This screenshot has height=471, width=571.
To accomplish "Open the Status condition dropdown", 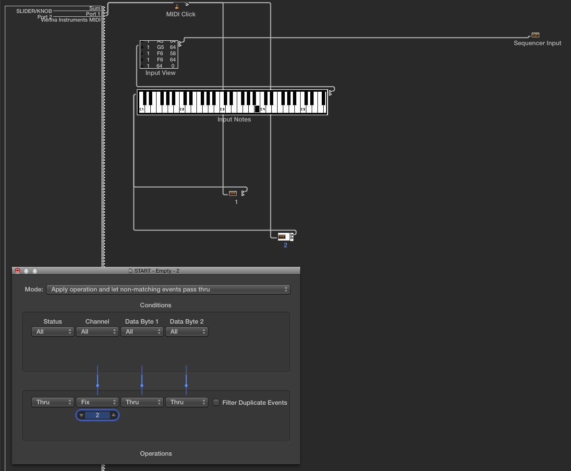I will coord(53,332).
